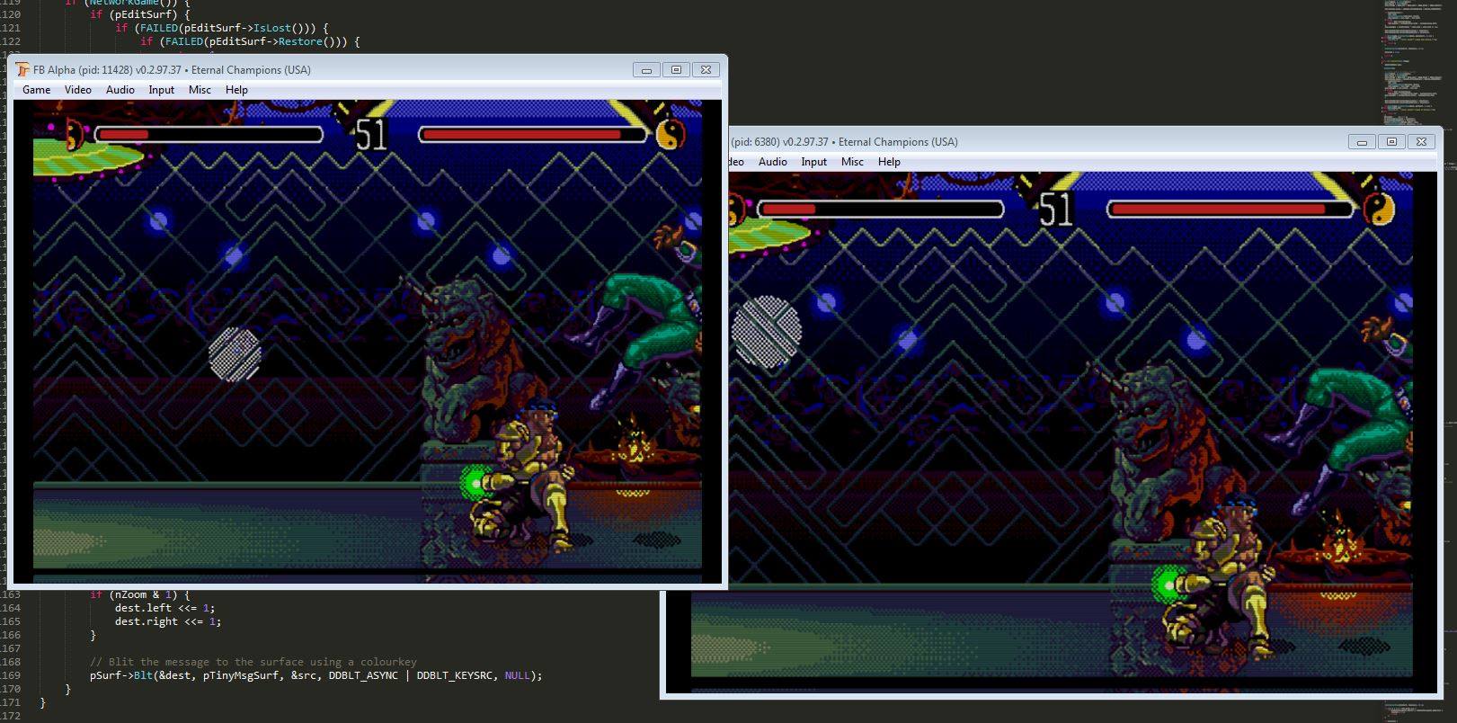Open Audio menu in pid 6380 window
Image resolution: width=1457 pixels, height=723 pixels.
pos(772,162)
